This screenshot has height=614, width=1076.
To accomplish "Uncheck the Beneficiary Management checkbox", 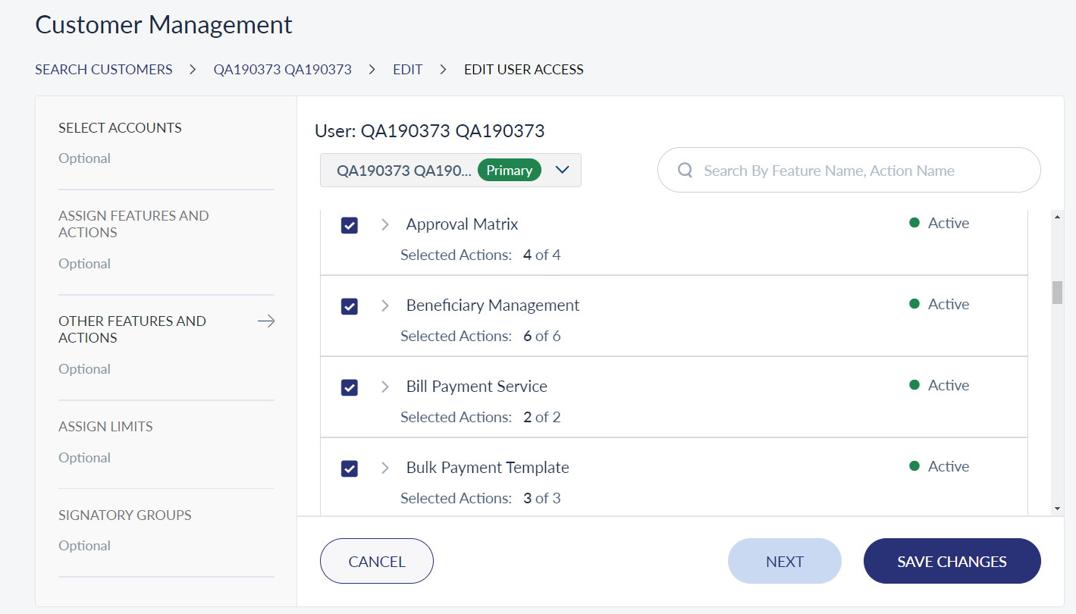I will pyautogui.click(x=350, y=306).
